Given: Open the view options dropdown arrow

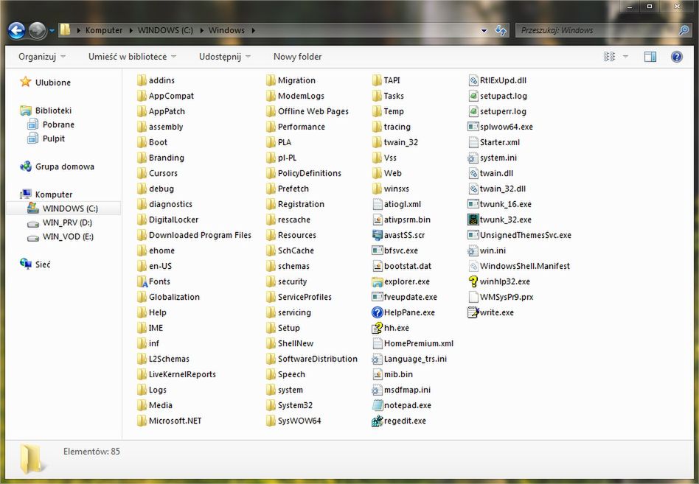Looking at the screenshot, I should point(625,57).
